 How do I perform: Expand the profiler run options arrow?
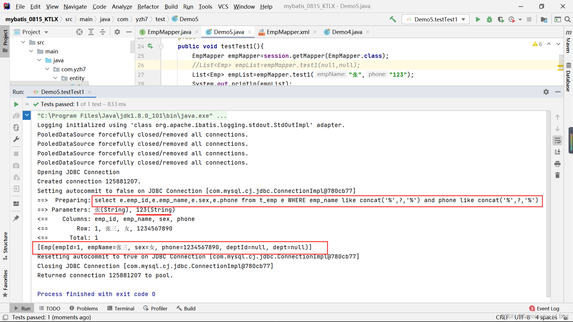click(x=520, y=20)
